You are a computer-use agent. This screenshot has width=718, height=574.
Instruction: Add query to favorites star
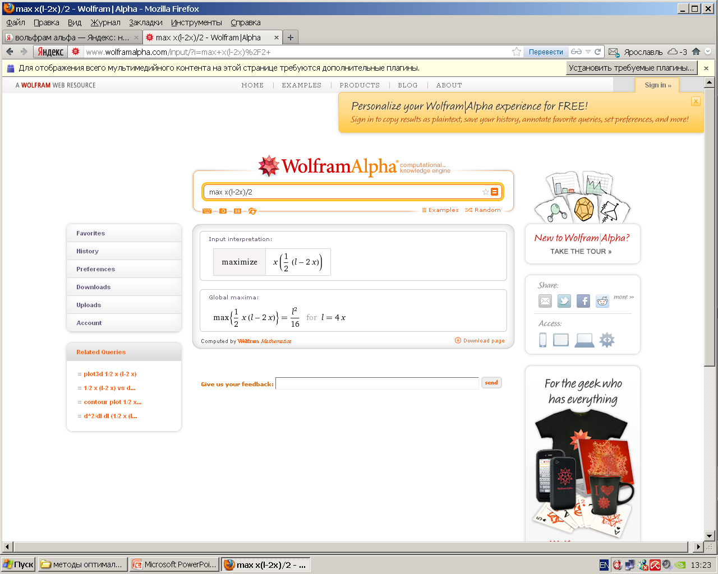[x=486, y=192]
